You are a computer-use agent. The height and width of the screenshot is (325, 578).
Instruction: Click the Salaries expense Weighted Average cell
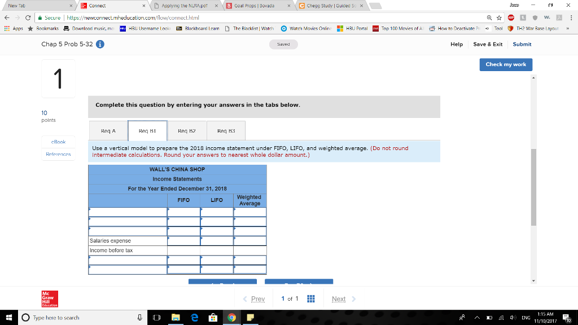[250, 240]
